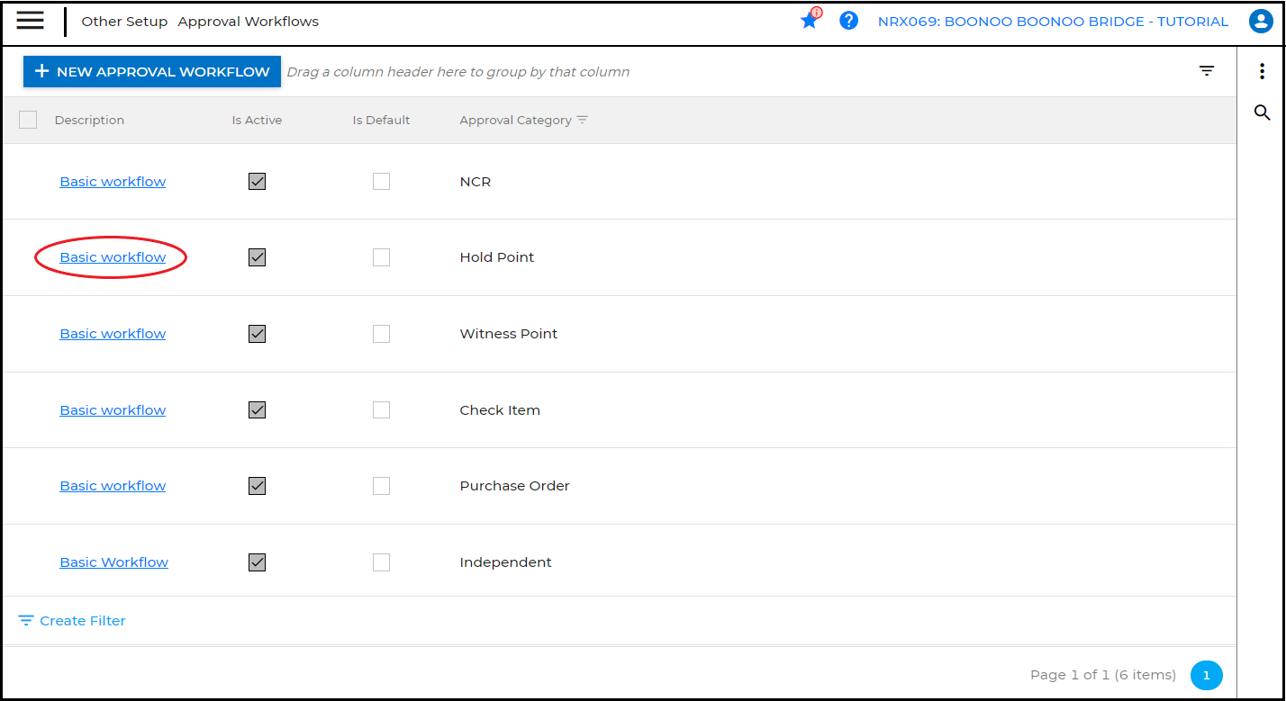This screenshot has height=701, width=1286.
Task: Open the user profile avatar icon
Action: 1261,22
